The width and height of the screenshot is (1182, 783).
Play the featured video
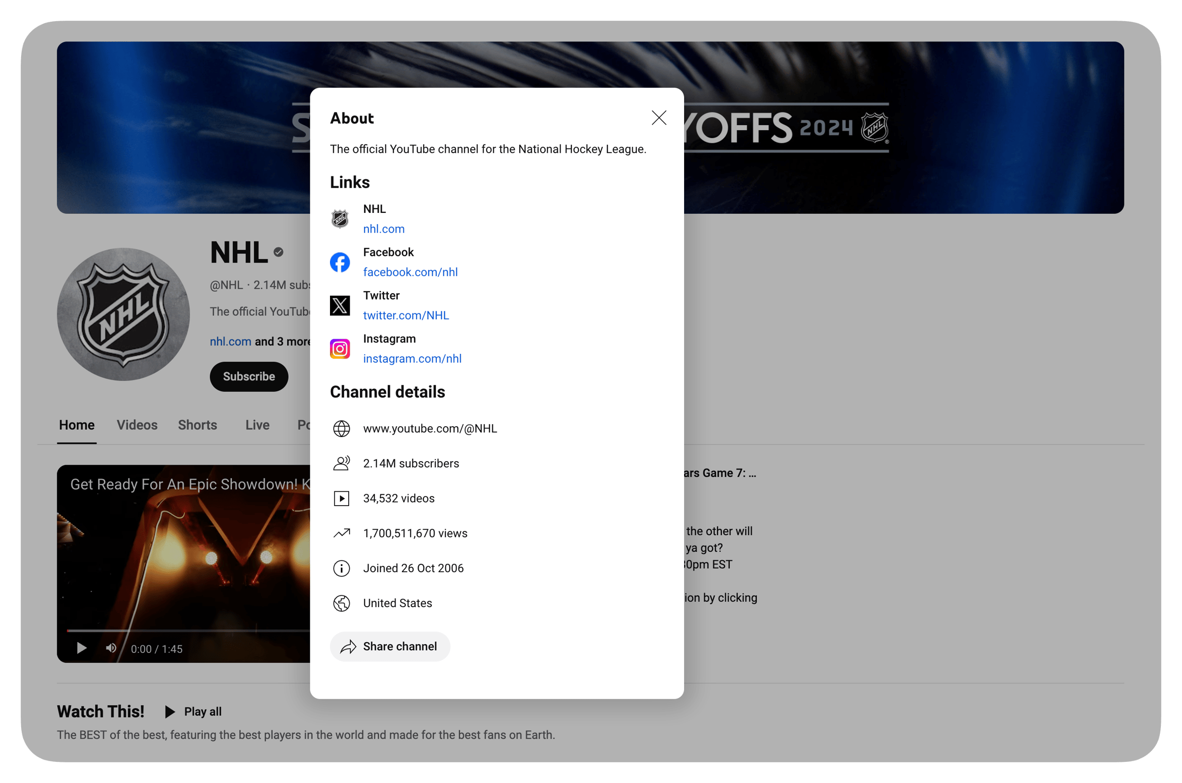(x=81, y=648)
